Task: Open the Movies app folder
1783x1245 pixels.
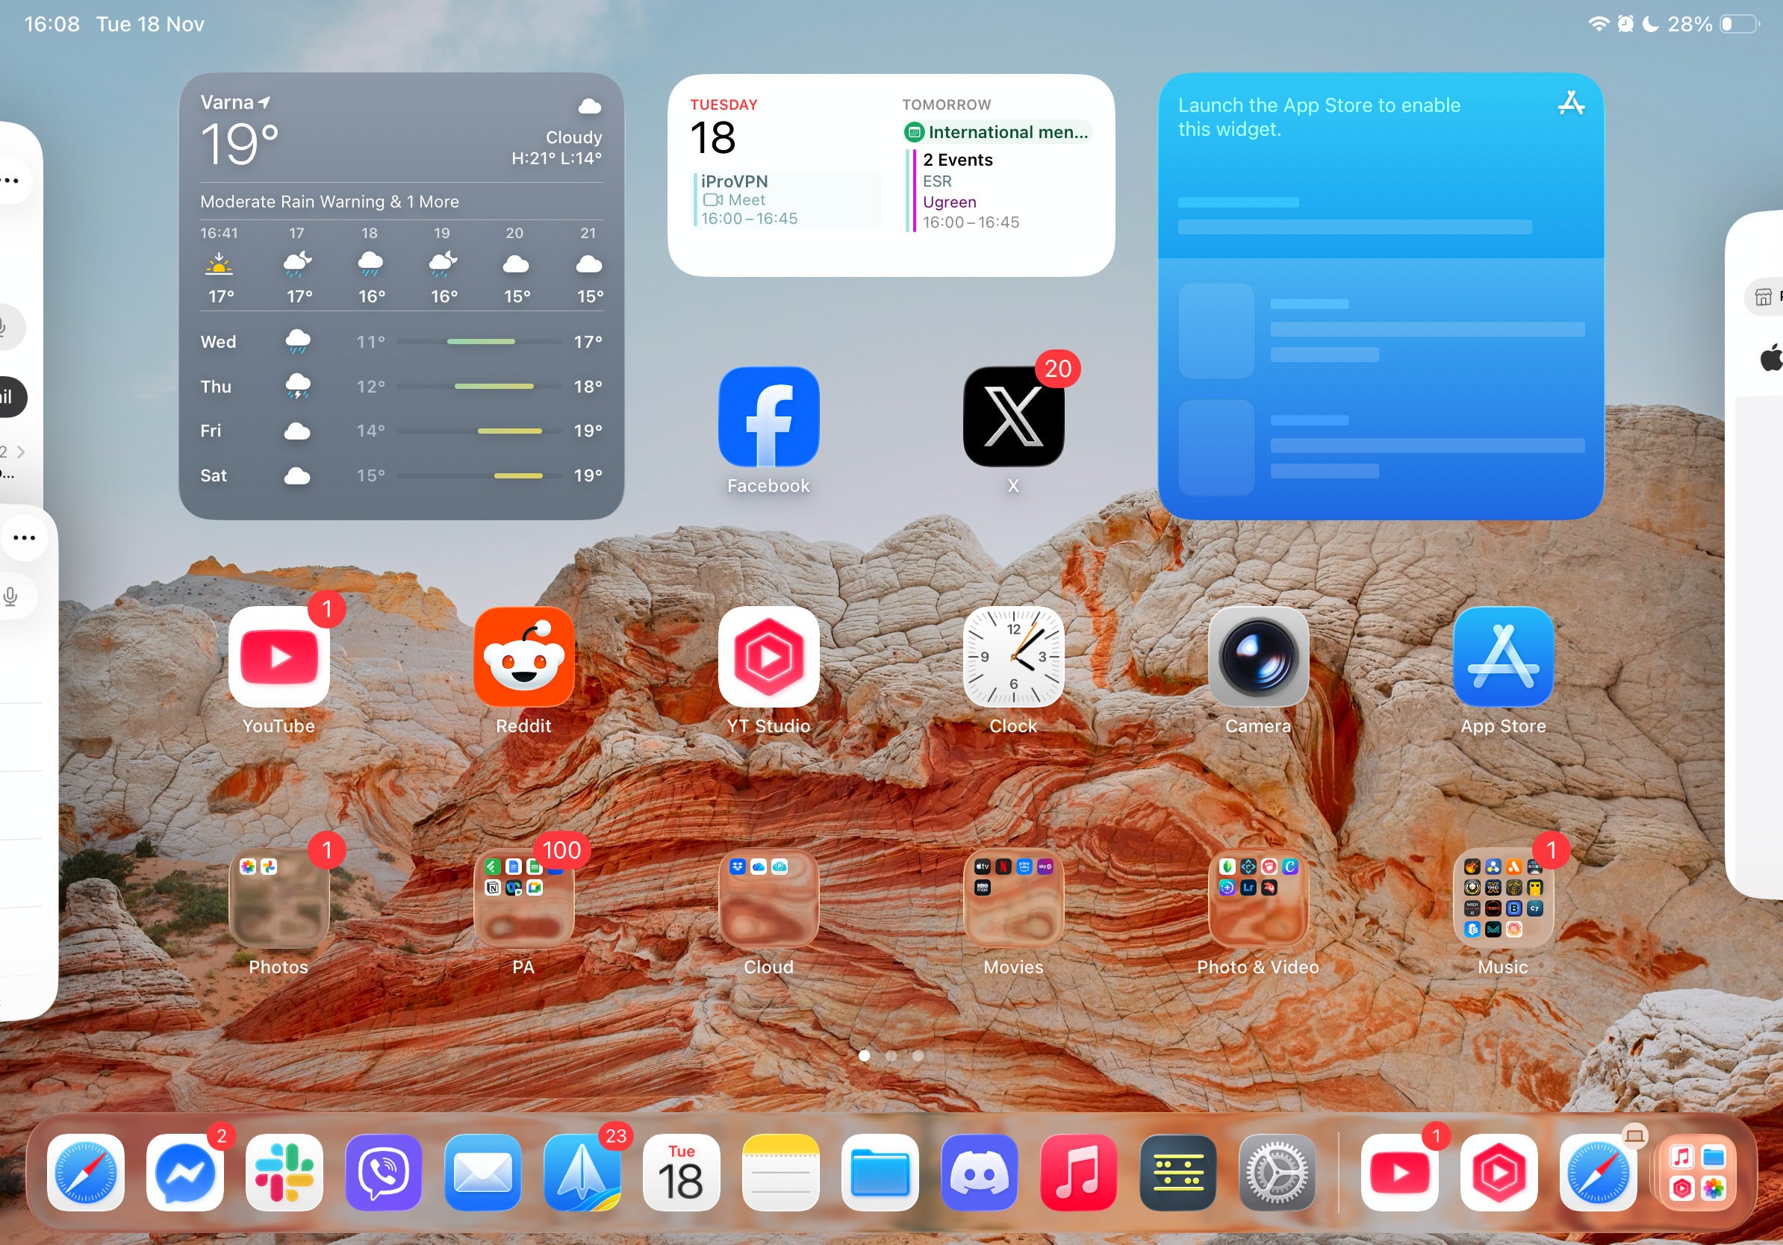Action: 1012,899
